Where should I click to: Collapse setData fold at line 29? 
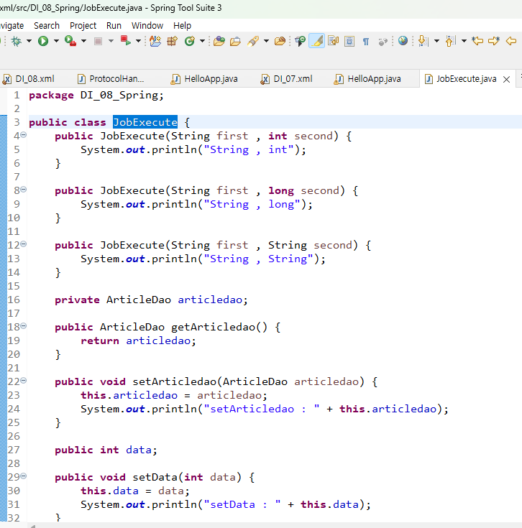[23, 476]
